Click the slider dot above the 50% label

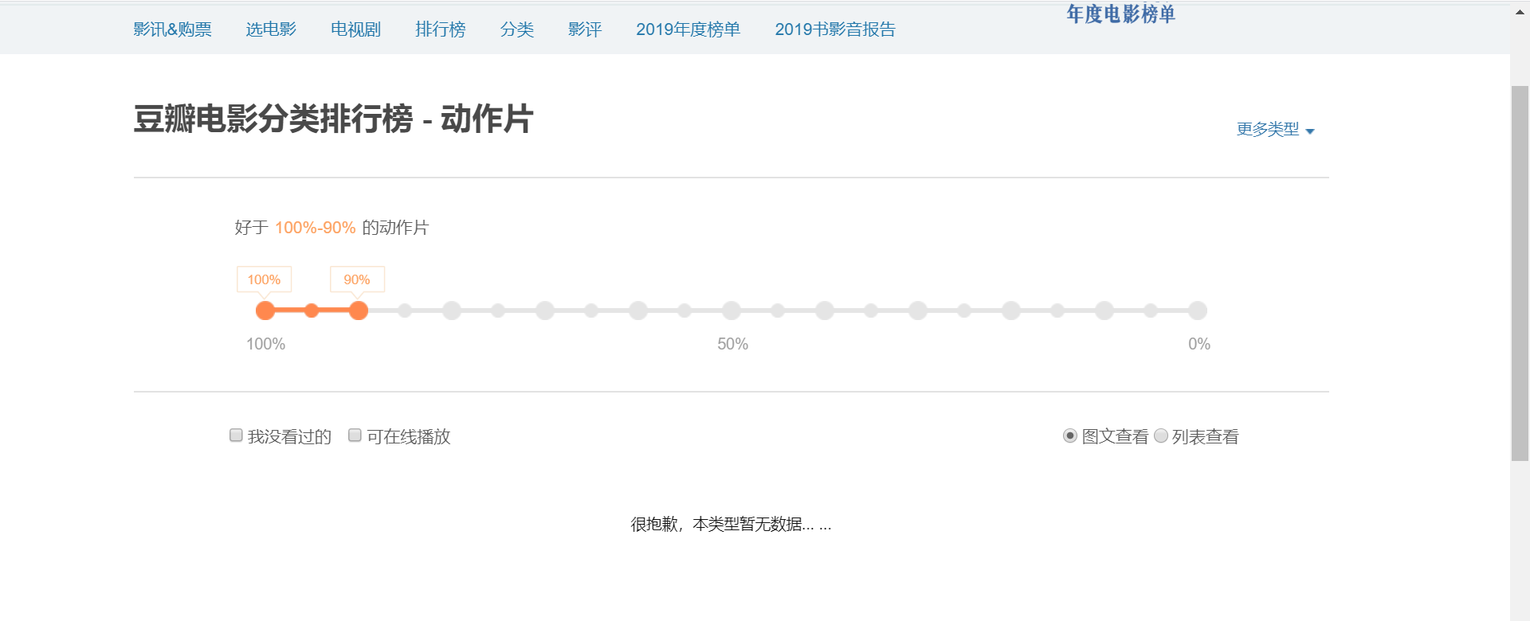tap(732, 310)
